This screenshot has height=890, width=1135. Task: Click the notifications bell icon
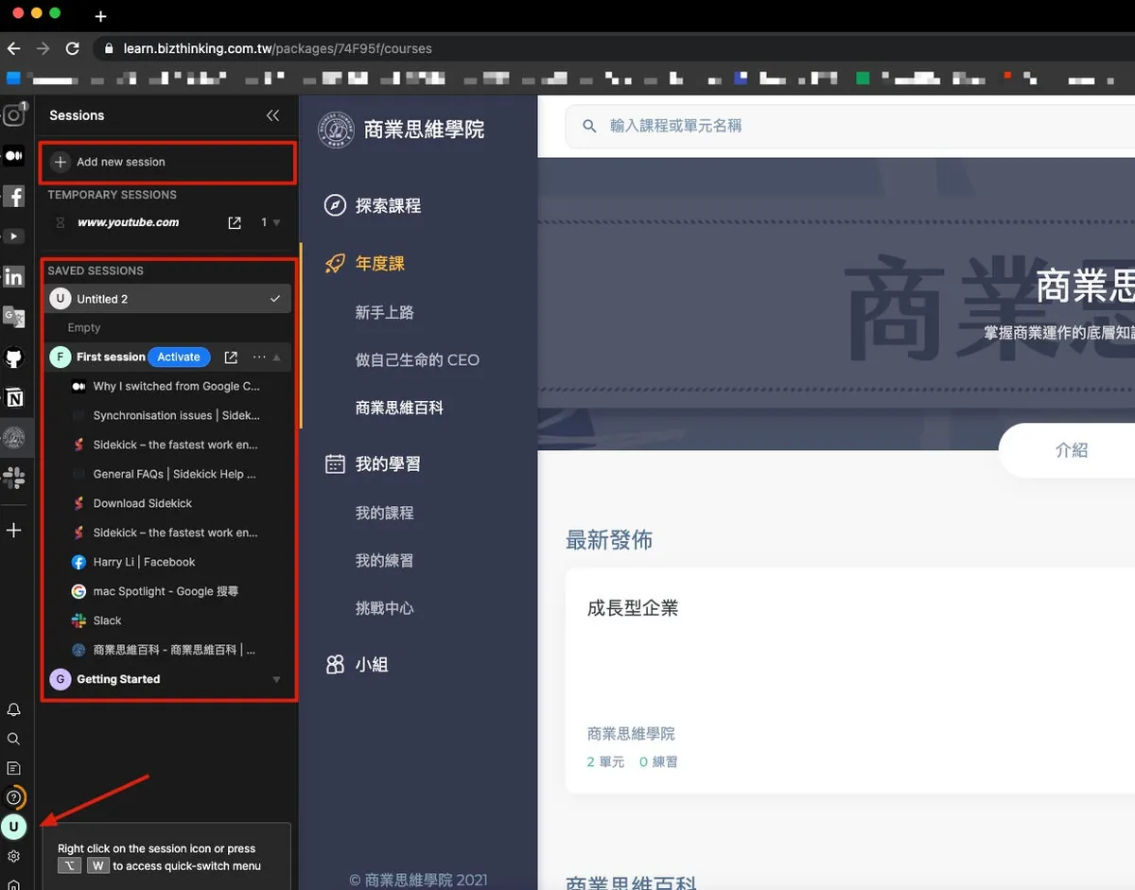(14, 709)
